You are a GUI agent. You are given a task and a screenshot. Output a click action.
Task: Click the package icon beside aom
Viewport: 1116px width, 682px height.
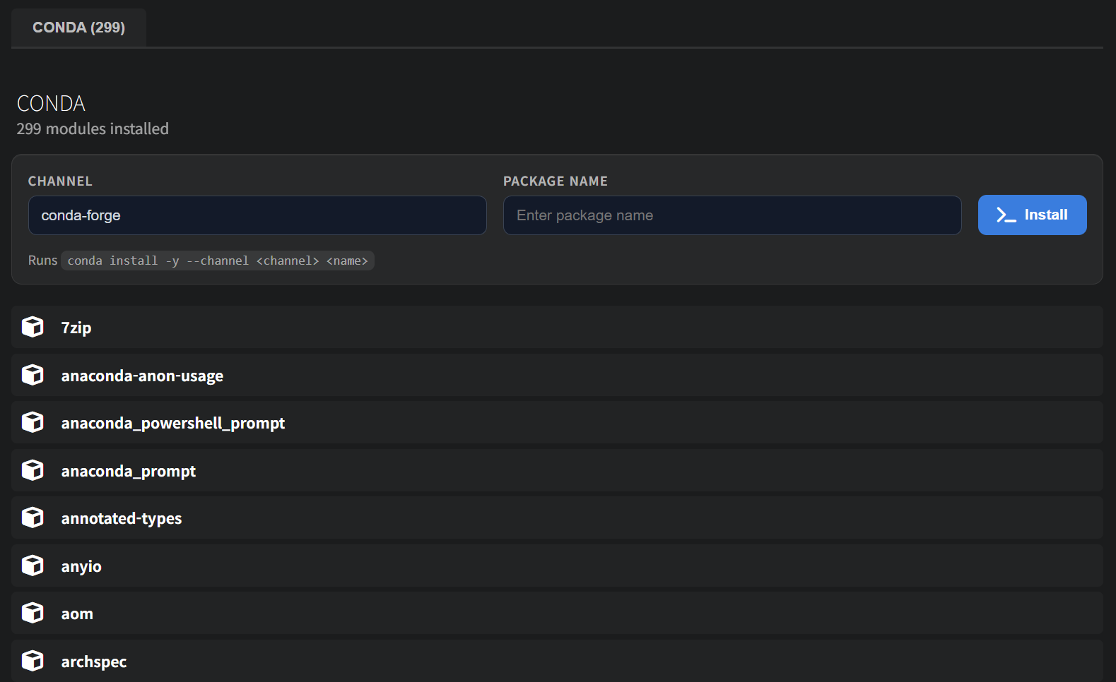pyautogui.click(x=33, y=613)
